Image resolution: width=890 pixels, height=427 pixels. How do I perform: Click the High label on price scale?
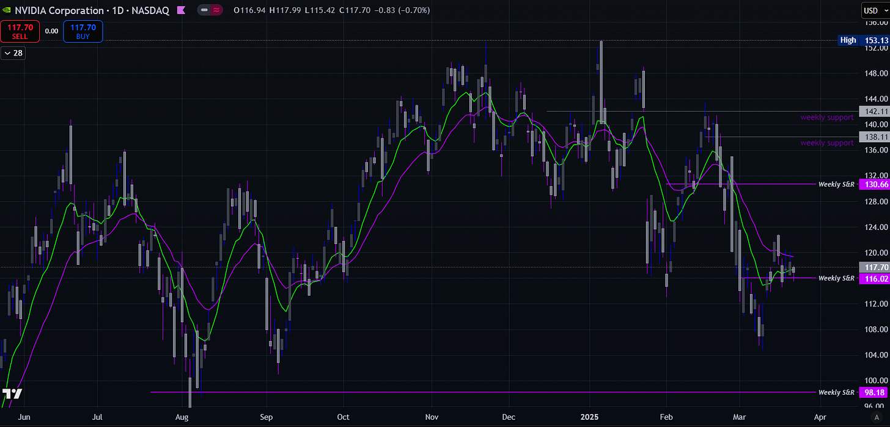point(848,40)
